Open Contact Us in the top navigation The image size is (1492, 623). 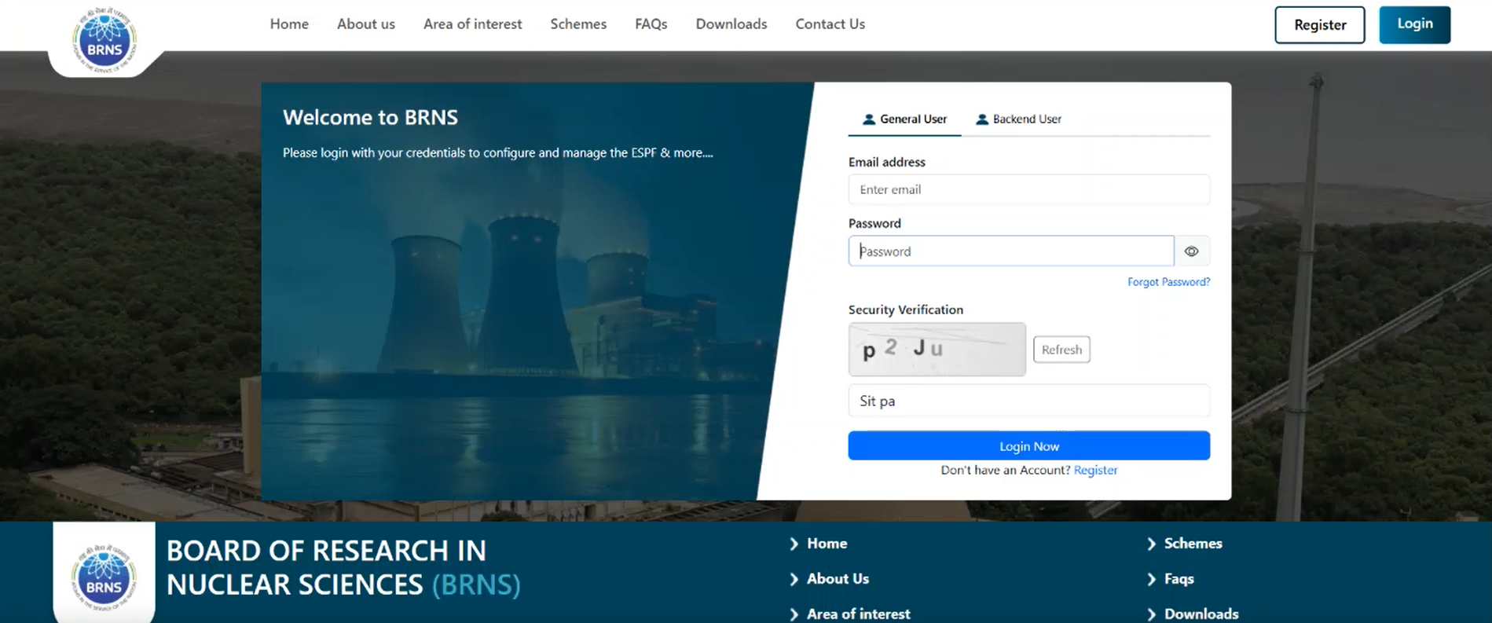pyautogui.click(x=830, y=24)
